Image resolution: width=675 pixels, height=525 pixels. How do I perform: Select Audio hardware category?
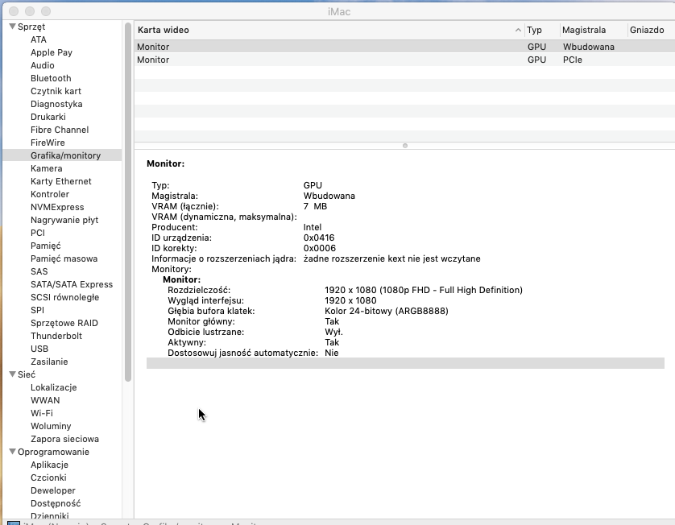[x=42, y=65]
